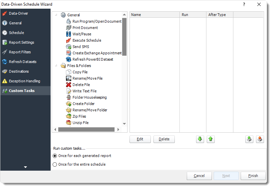Click the task tree vertical scrollbar thumb
The image size is (272, 188).
(124, 37)
